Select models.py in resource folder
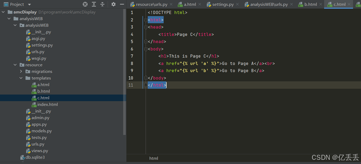This screenshot has height=164, width=361. [42, 131]
